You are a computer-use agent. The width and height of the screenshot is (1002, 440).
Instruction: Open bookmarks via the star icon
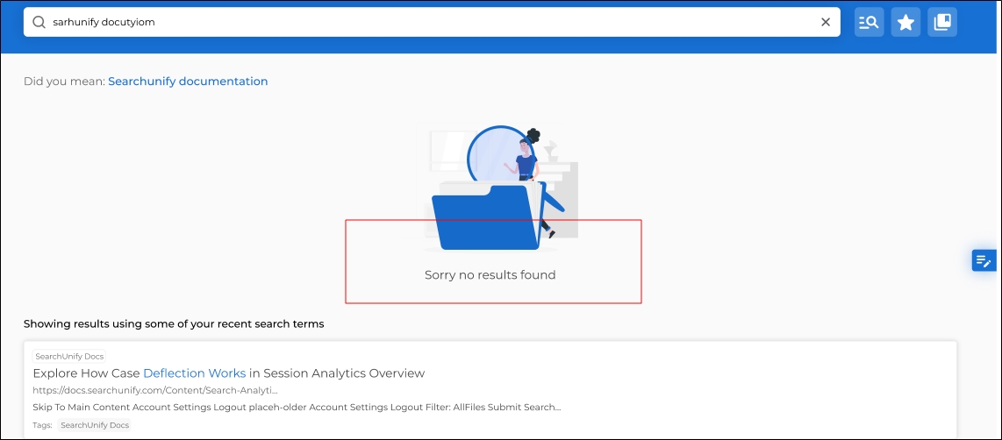tap(905, 23)
